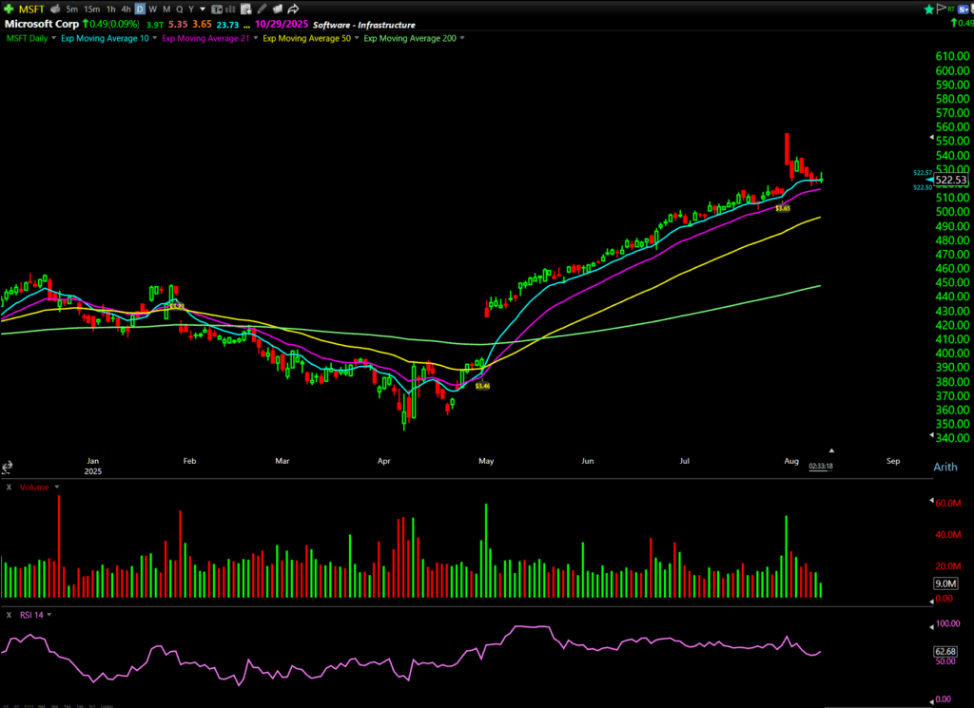
Task: Select the M monthly timeframe tab
Action: (166, 9)
